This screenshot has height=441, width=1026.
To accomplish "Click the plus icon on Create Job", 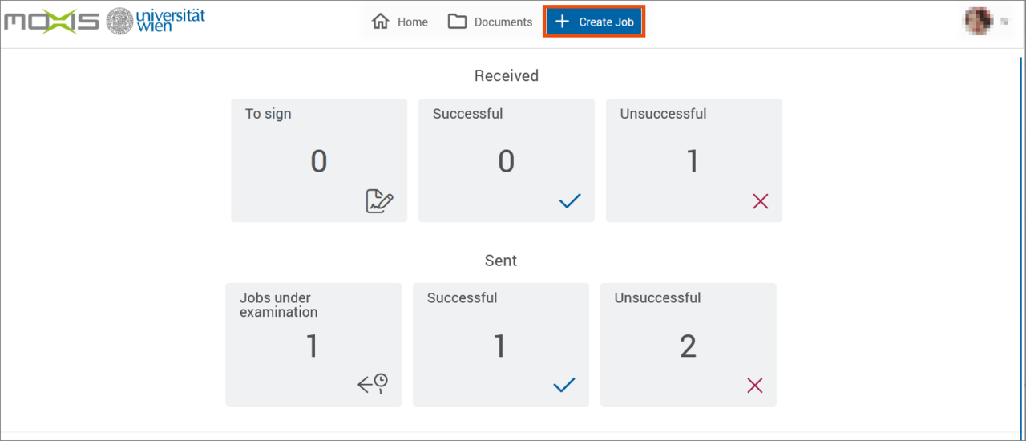I will click(x=562, y=22).
